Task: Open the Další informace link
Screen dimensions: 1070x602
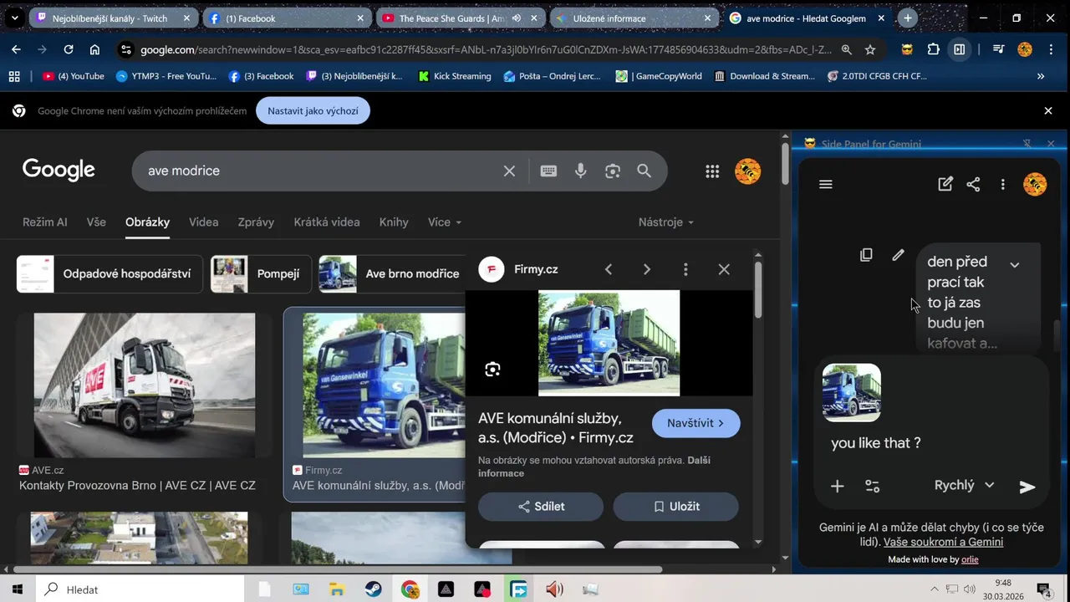Action: (x=594, y=467)
